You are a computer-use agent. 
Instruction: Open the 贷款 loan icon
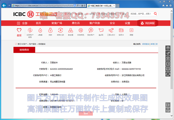50,31
